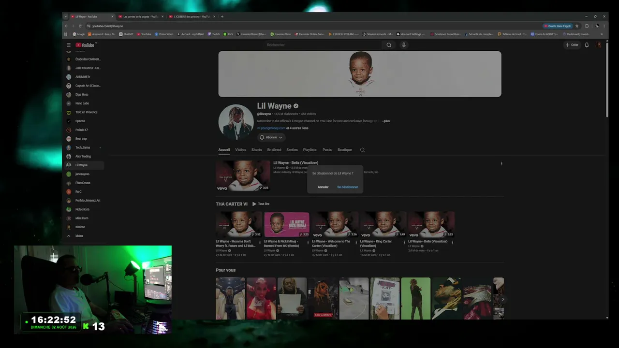Open the Chrome extensions menu
This screenshot has width=619, height=348.
coord(587,26)
